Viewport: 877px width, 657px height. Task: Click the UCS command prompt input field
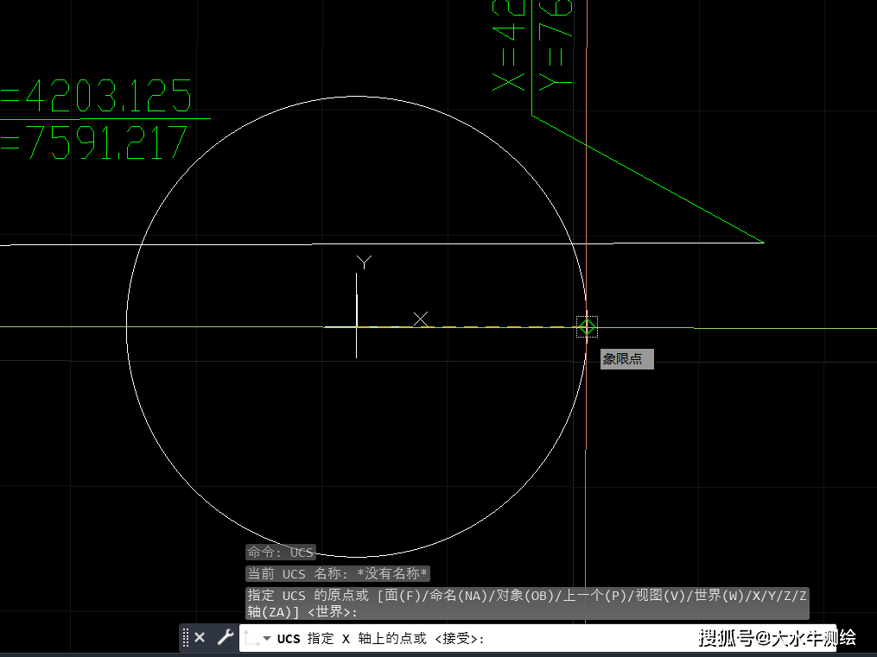point(537,638)
